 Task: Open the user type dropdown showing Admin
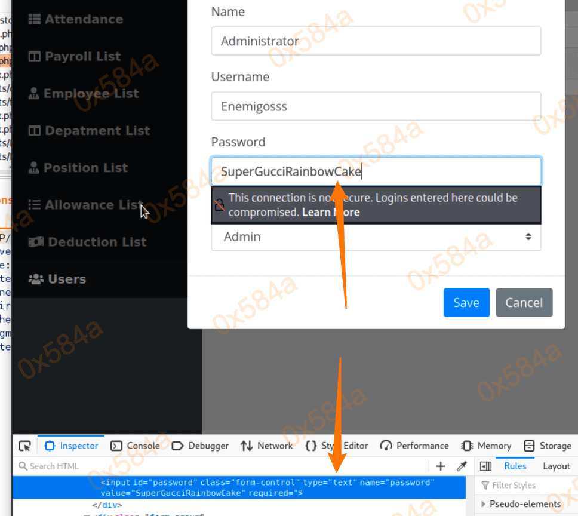376,236
